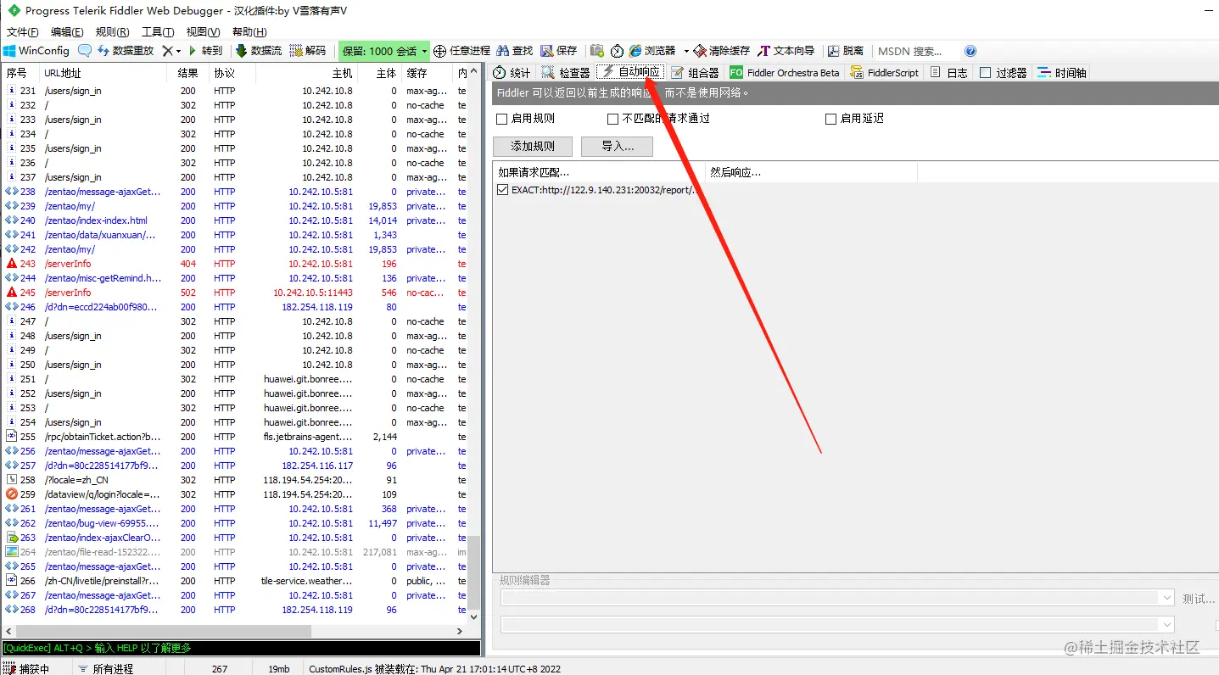Switch to the 日志 tab
Image resolution: width=1219 pixels, height=675 pixels.
(948, 73)
